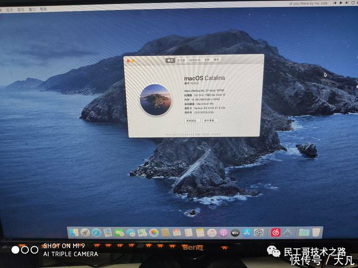Open the 窗口 Window menu
The width and height of the screenshot is (358, 268).
click(32, 9)
